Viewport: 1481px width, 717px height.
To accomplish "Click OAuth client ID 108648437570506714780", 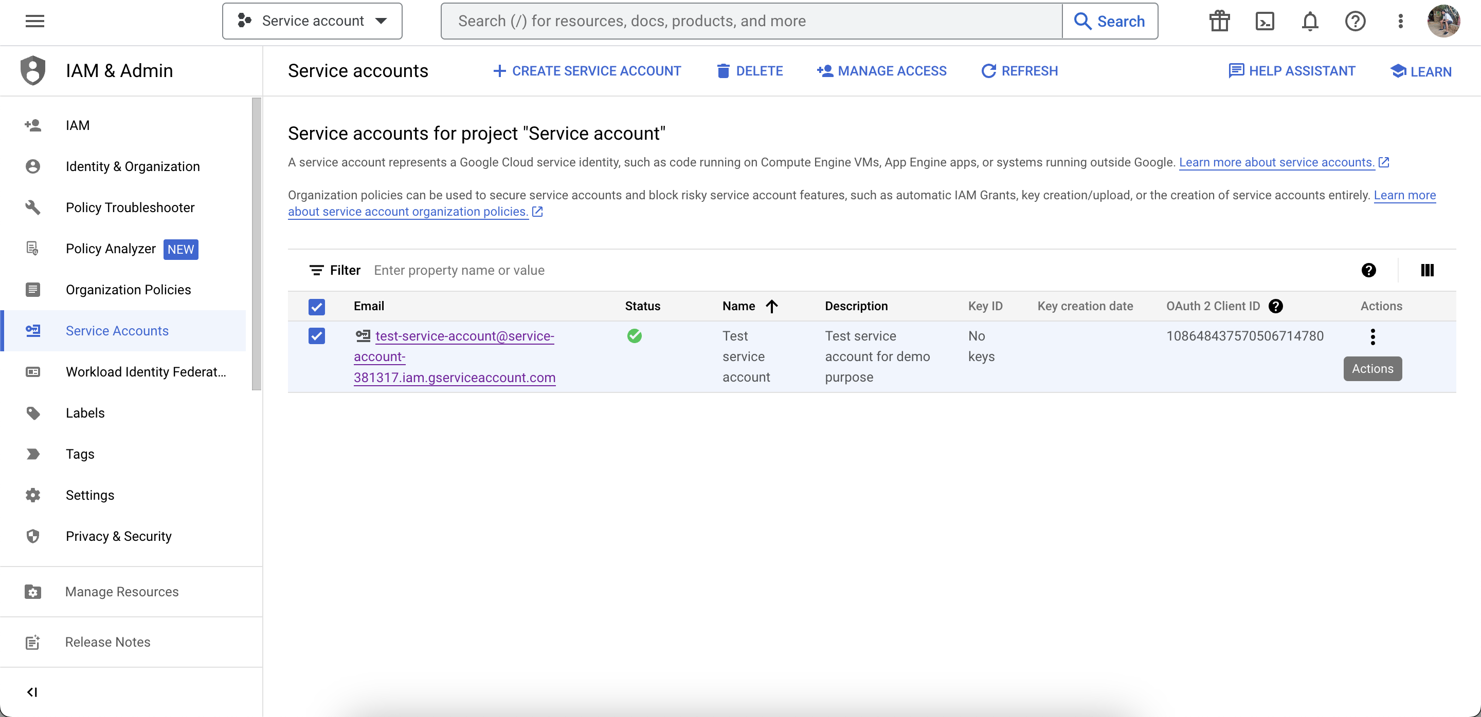I will (x=1244, y=336).
